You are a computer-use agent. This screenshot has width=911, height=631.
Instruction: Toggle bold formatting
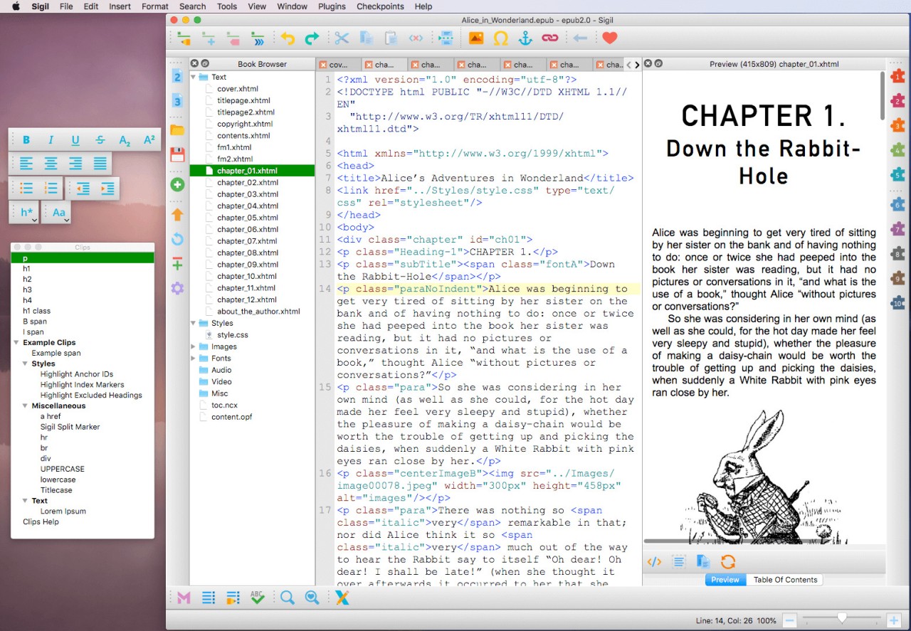[x=26, y=139]
